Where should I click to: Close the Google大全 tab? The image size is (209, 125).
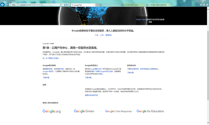[x=94, y=5]
